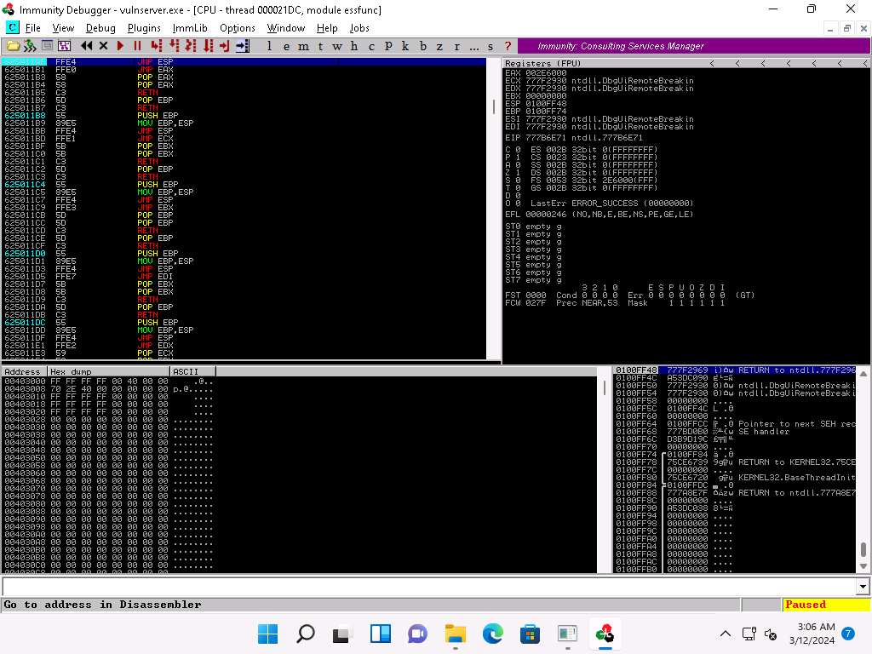This screenshot has height=654, width=872.
Task: Click the Close program X icon
Action: pyautogui.click(x=103, y=45)
